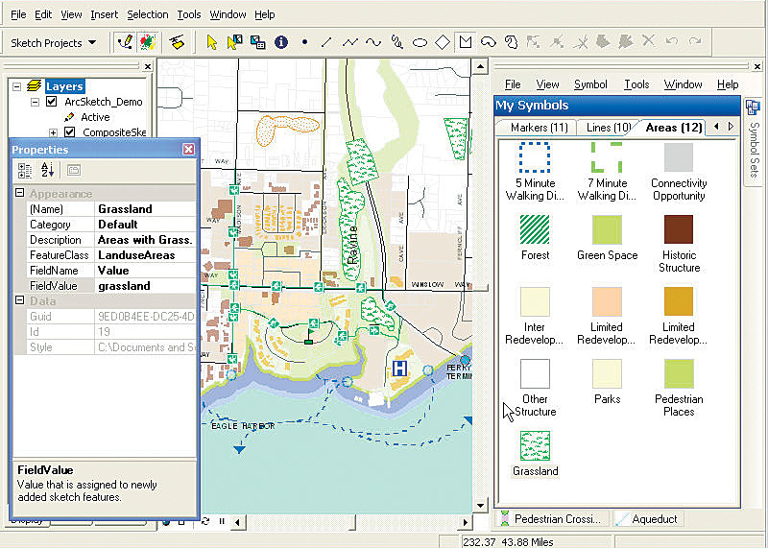Select the arrow pointer tool in toolbar
768x548 pixels.
212,42
